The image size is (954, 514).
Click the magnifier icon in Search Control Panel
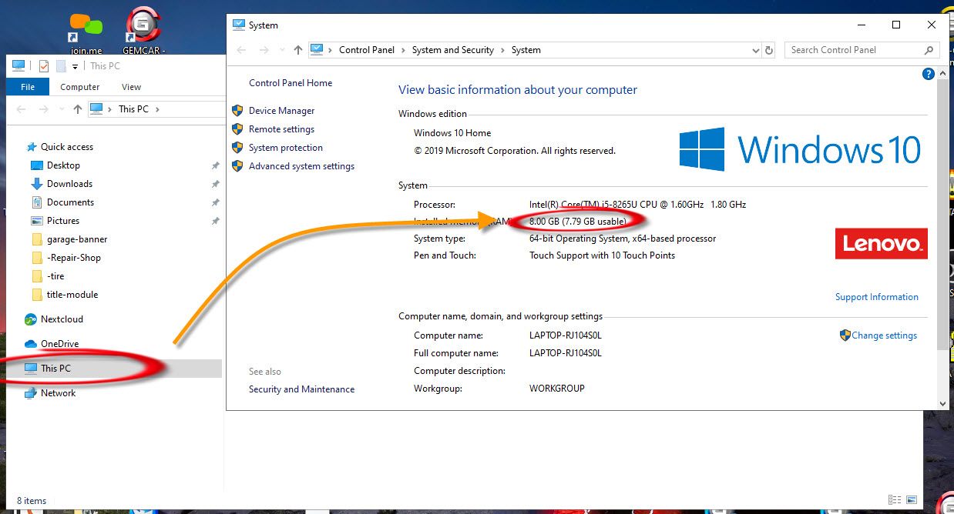point(929,50)
